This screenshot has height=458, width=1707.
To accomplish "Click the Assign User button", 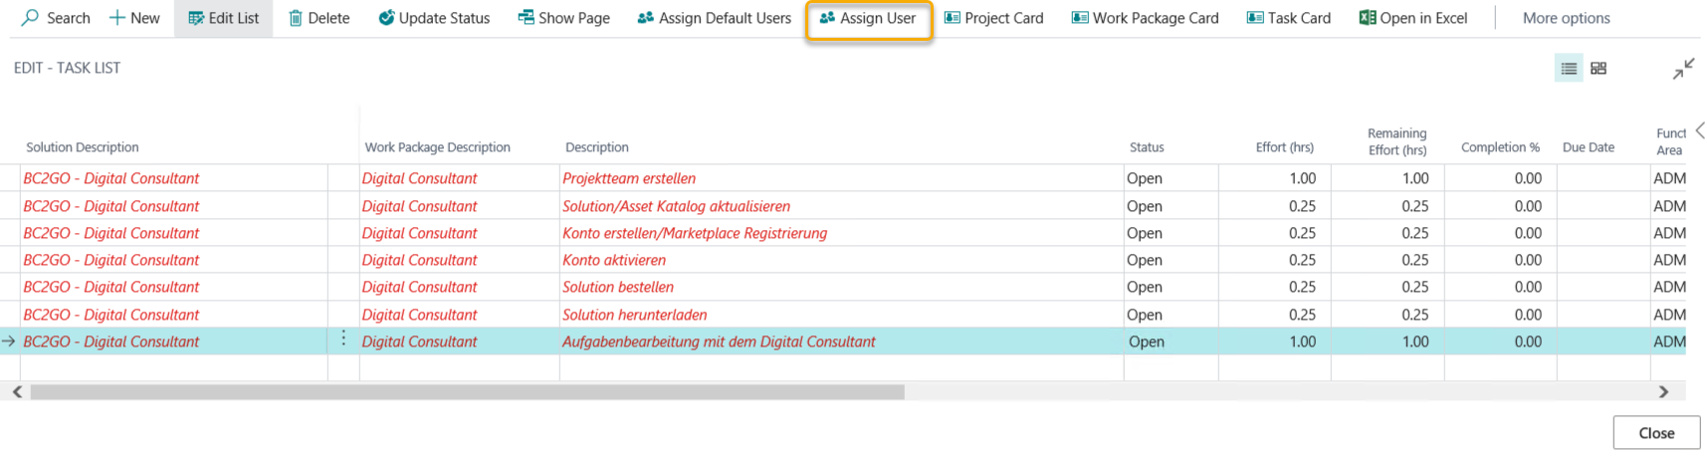I will point(868,18).
